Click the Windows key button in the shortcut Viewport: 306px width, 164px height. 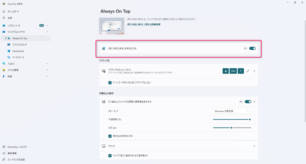click(x=226, y=71)
